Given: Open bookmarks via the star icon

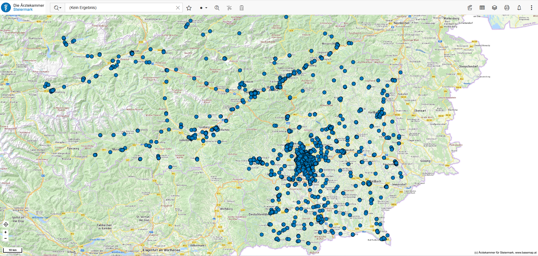Looking at the screenshot, I should tap(189, 8).
